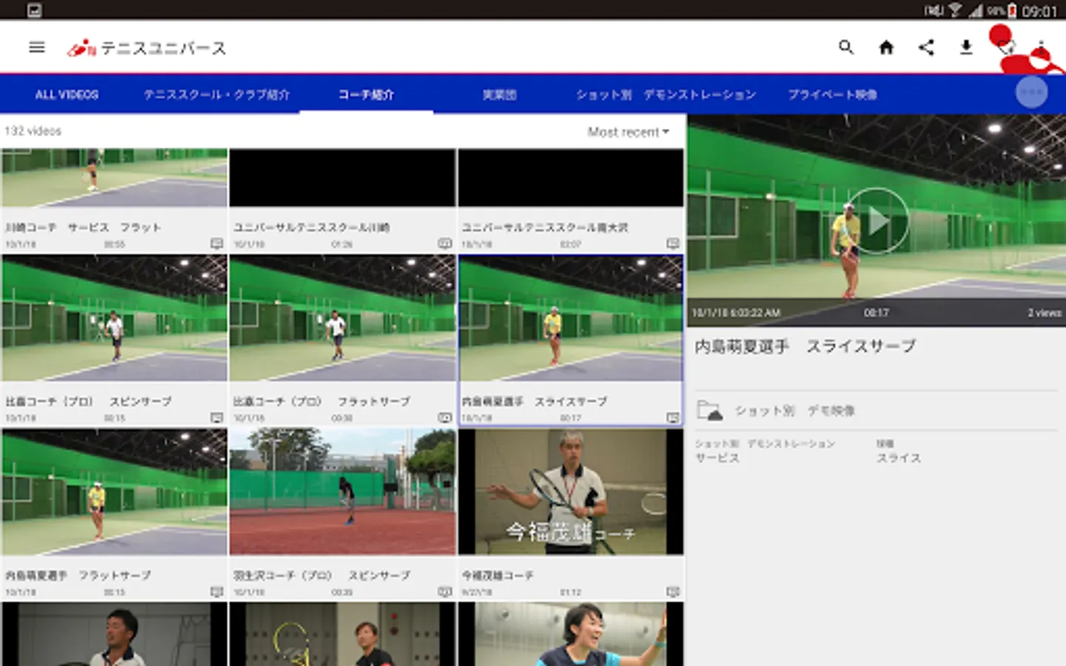Image resolution: width=1066 pixels, height=666 pixels.
Task: Tap the notification icon in status bar
Action: [x=34, y=10]
